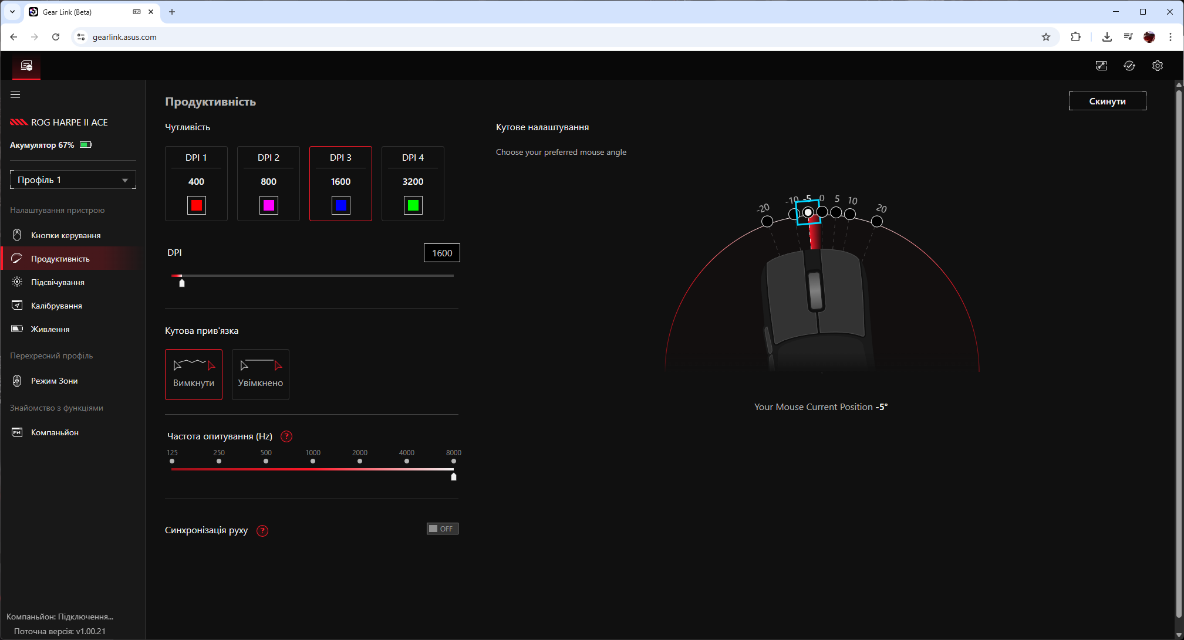Click the screen display icon in header

tap(1101, 66)
